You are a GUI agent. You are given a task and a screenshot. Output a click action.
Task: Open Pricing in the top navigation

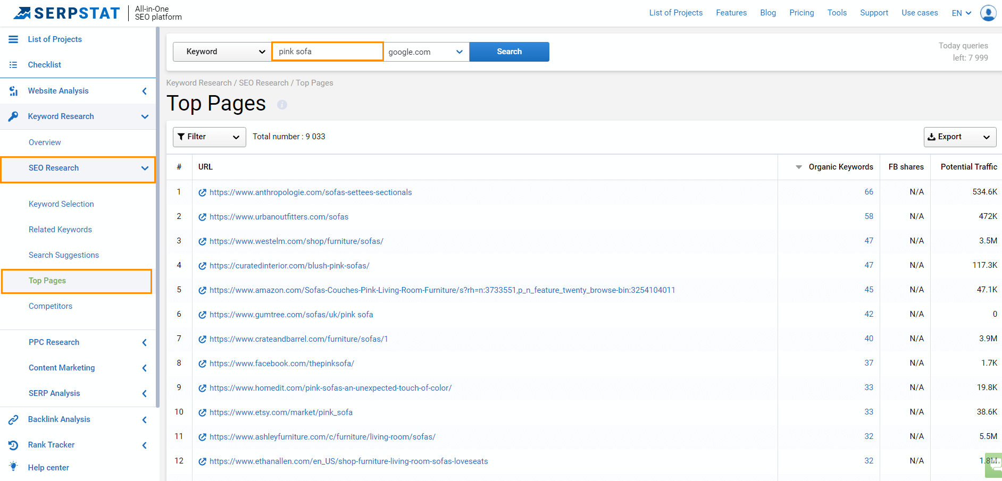(x=801, y=13)
